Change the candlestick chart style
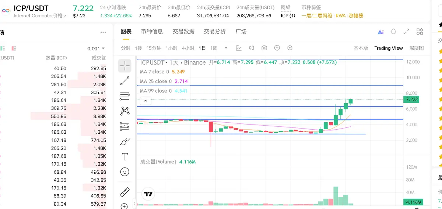Viewport: 442px width, 209px height. point(252,48)
